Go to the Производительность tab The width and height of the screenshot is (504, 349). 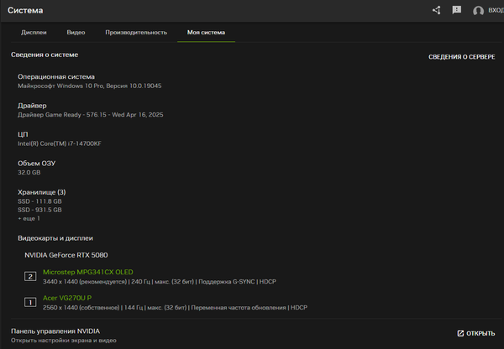pos(136,33)
